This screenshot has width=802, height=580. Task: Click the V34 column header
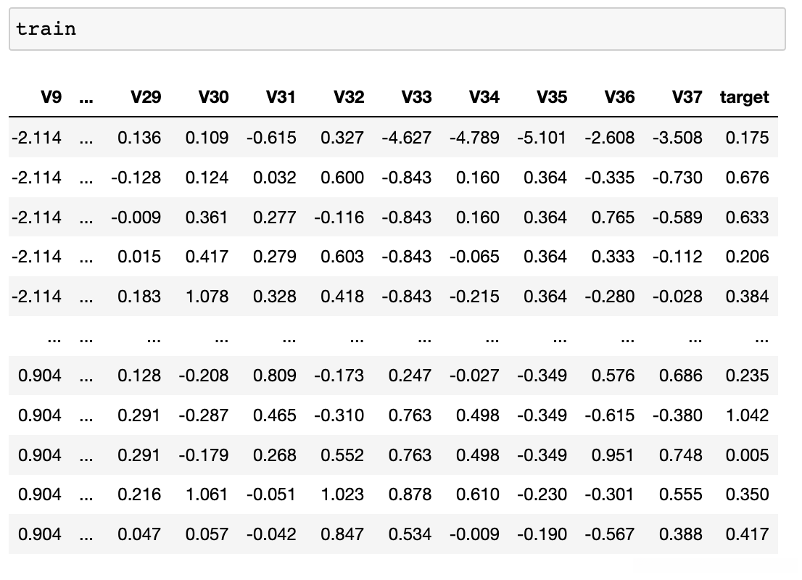coord(484,97)
